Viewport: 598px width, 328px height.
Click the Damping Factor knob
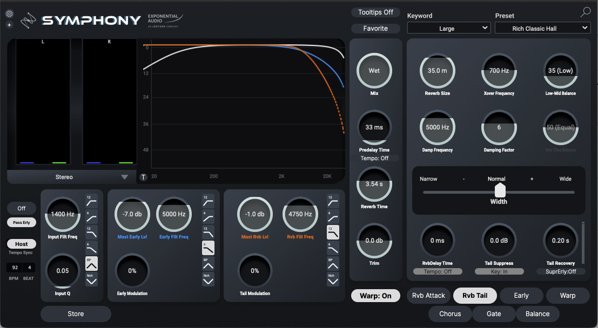click(x=499, y=127)
